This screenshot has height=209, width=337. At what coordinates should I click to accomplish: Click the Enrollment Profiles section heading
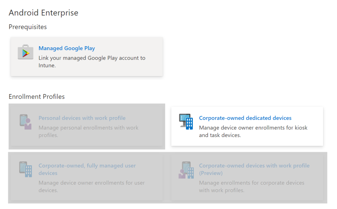(x=37, y=97)
